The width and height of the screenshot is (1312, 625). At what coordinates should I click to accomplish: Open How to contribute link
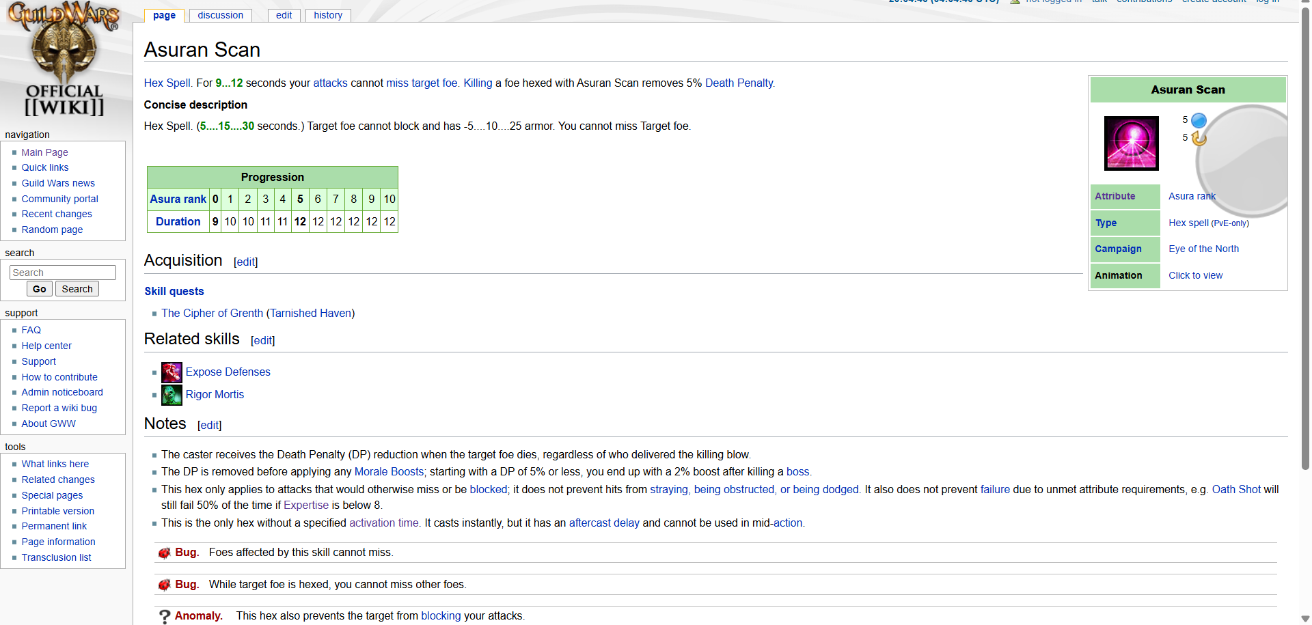[x=59, y=377]
